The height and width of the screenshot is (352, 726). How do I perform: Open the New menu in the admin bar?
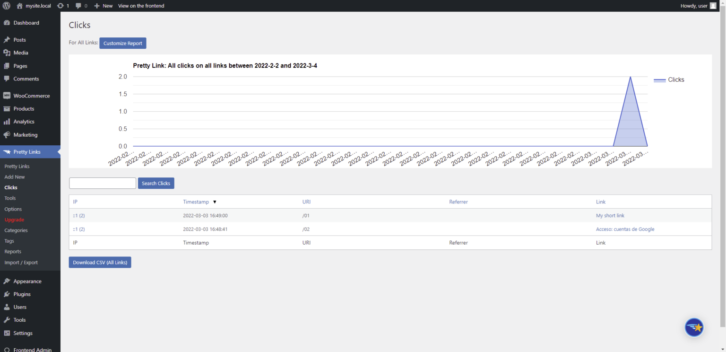(x=103, y=6)
